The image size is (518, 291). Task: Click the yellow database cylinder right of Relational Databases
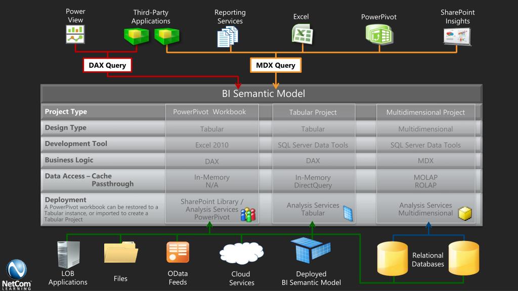(x=464, y=258)
